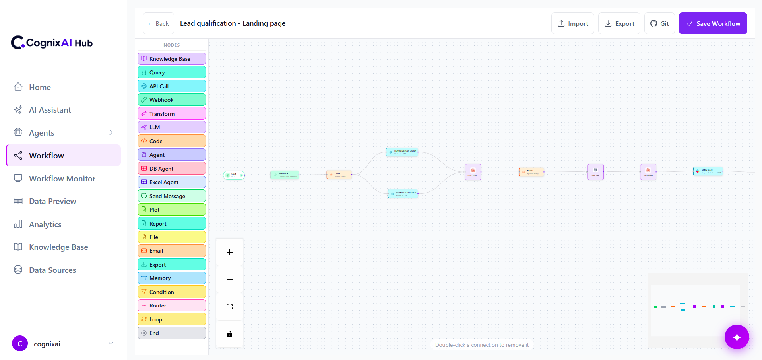Select the Hunter Domain Search canvas node
This screenshot has width=762, height=360.
pyautogui.click(x=402, y=152)
